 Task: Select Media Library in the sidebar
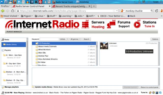[x=14, y=45]
